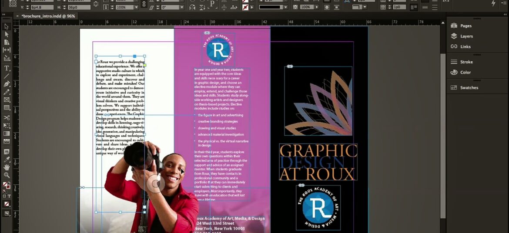
Task: Click the Roux Academy address text block
Action: (230, 224)
